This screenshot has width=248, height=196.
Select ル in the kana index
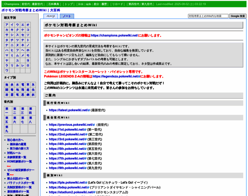pos(17,65)
